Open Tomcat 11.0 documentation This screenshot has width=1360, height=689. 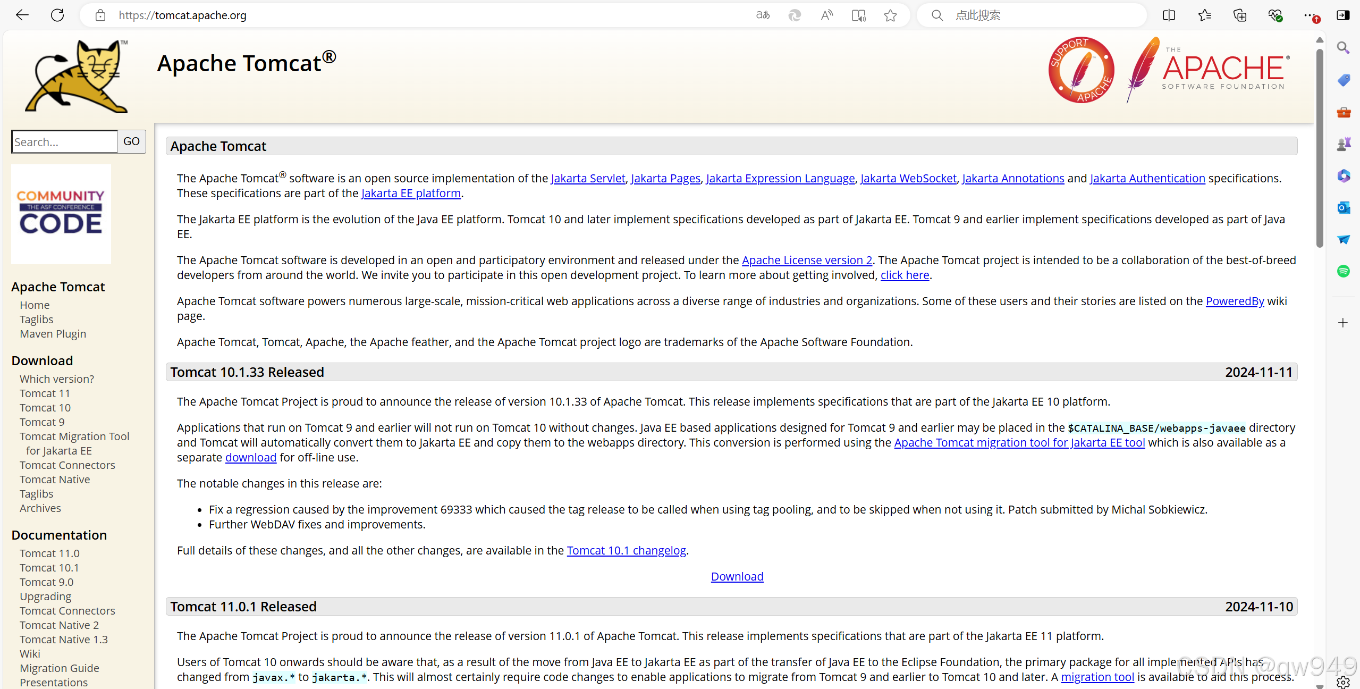coord(49,553)
